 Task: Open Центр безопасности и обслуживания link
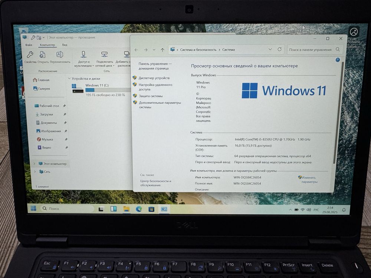pos(156,183)
